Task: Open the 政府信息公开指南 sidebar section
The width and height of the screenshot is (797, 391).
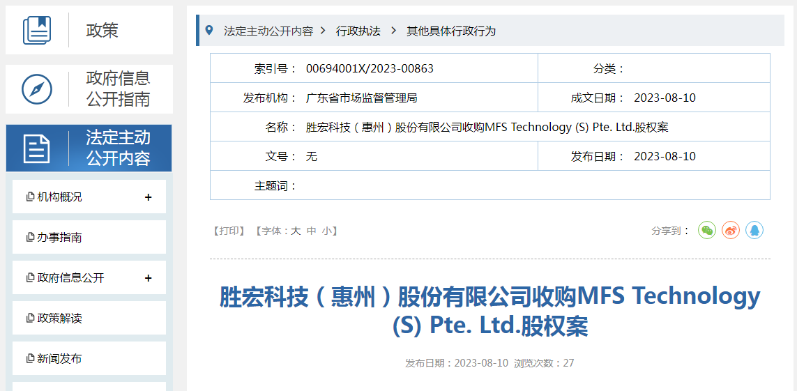Action: (x=89, y=89)
